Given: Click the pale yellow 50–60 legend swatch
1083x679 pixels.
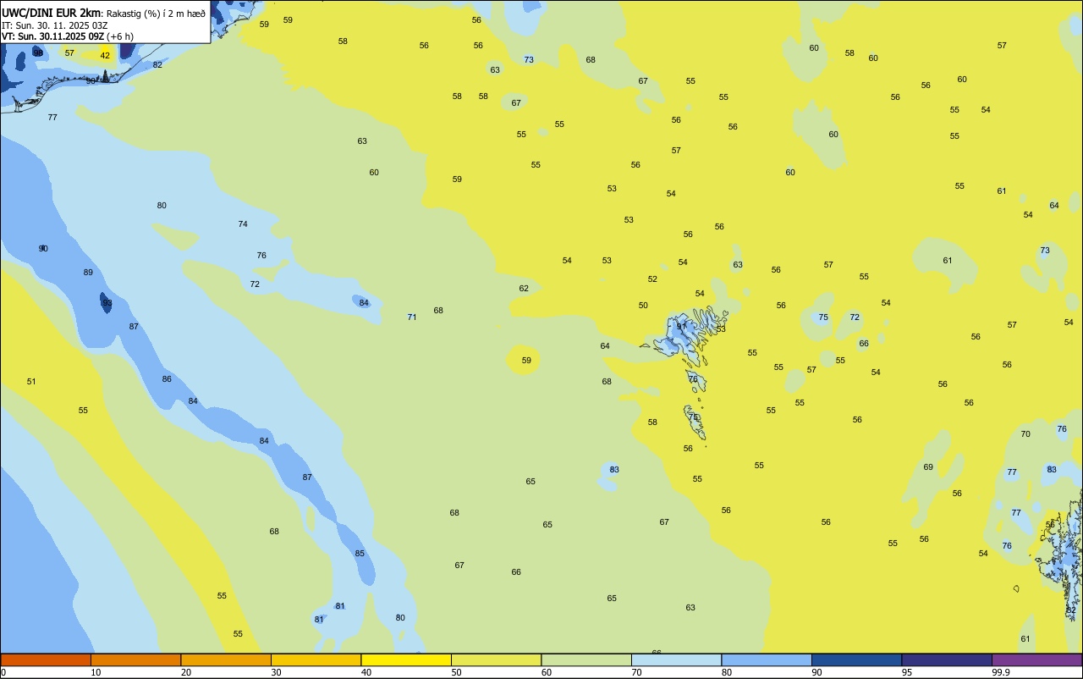Looking at the screenshot, I should click(x=497, y=660).
